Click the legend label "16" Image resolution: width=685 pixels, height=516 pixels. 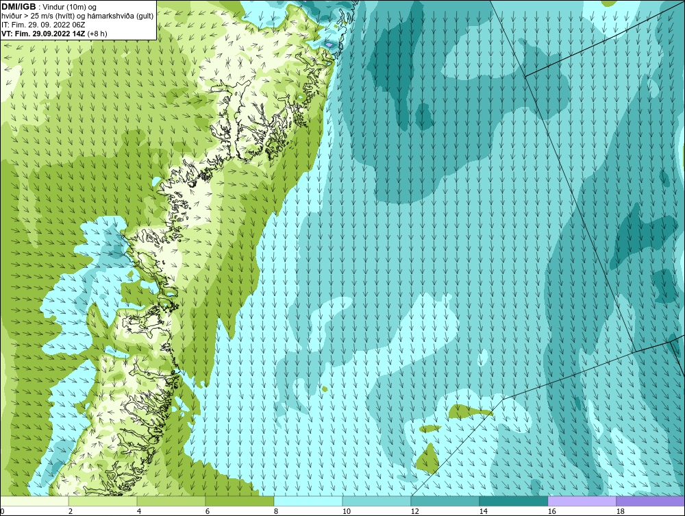551,511
